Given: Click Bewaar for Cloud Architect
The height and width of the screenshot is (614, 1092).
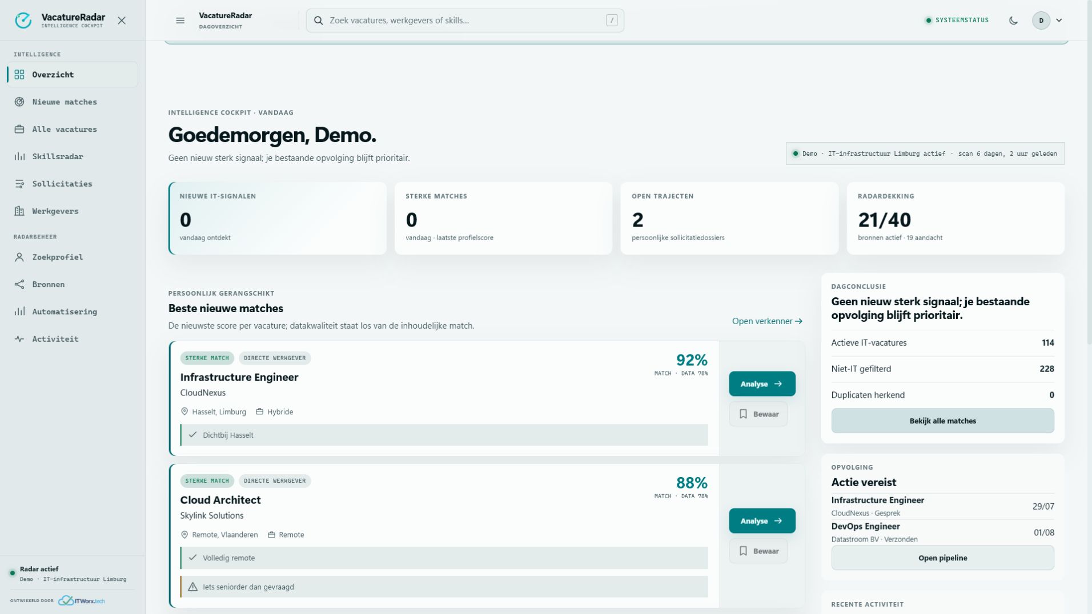Looking at the screenshot, I should 758,551.
